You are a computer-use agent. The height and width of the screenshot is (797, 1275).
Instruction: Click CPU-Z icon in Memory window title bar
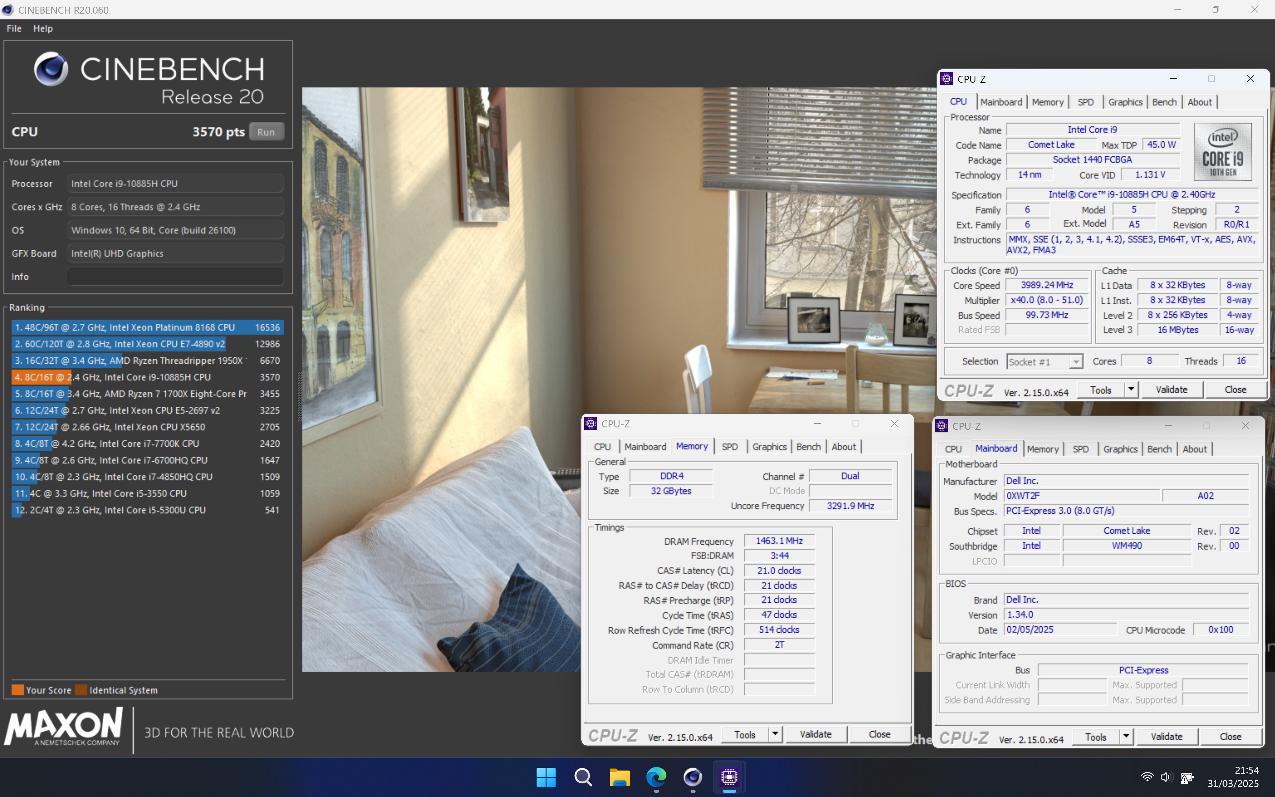click(x=591, y=424)
